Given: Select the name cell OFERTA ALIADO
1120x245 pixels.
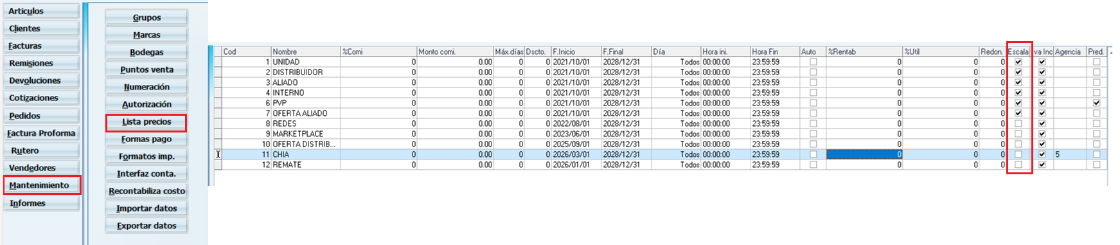Looking at the screenshot, I should (x=306, y=113).
